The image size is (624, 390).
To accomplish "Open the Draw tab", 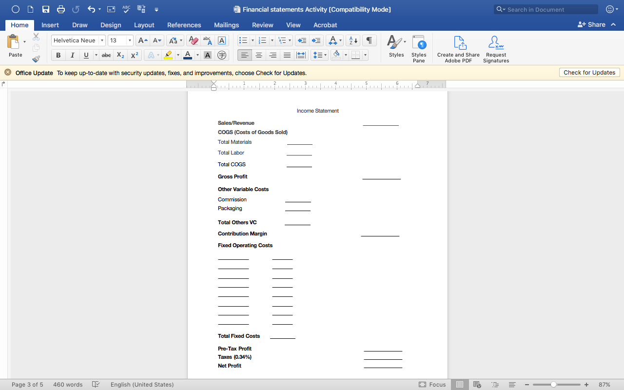I will 80,25.
